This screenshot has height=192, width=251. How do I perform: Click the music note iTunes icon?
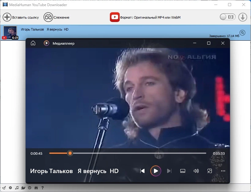point(17,188)
